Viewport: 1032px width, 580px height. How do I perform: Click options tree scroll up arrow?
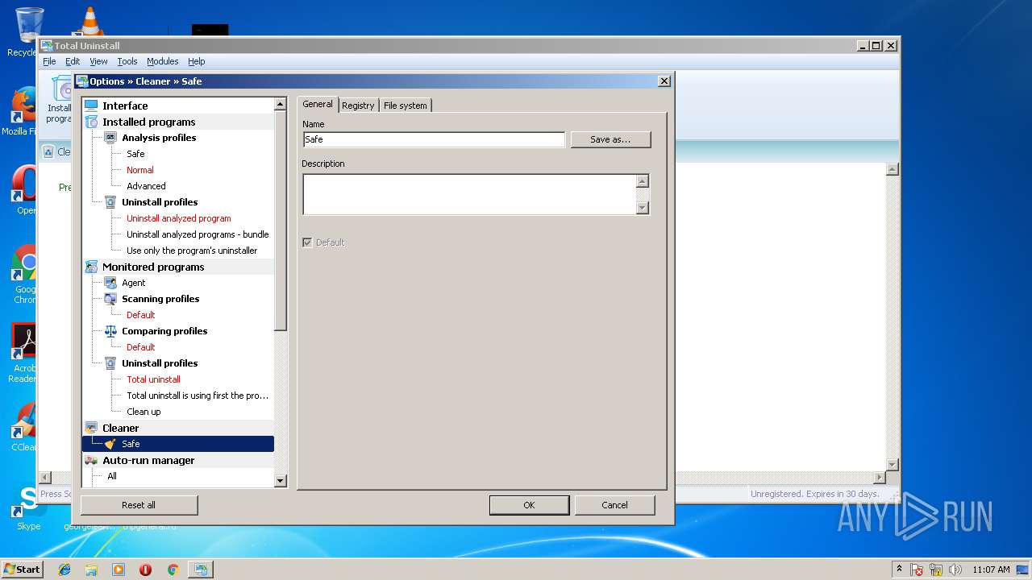click(x=281, y=104)
